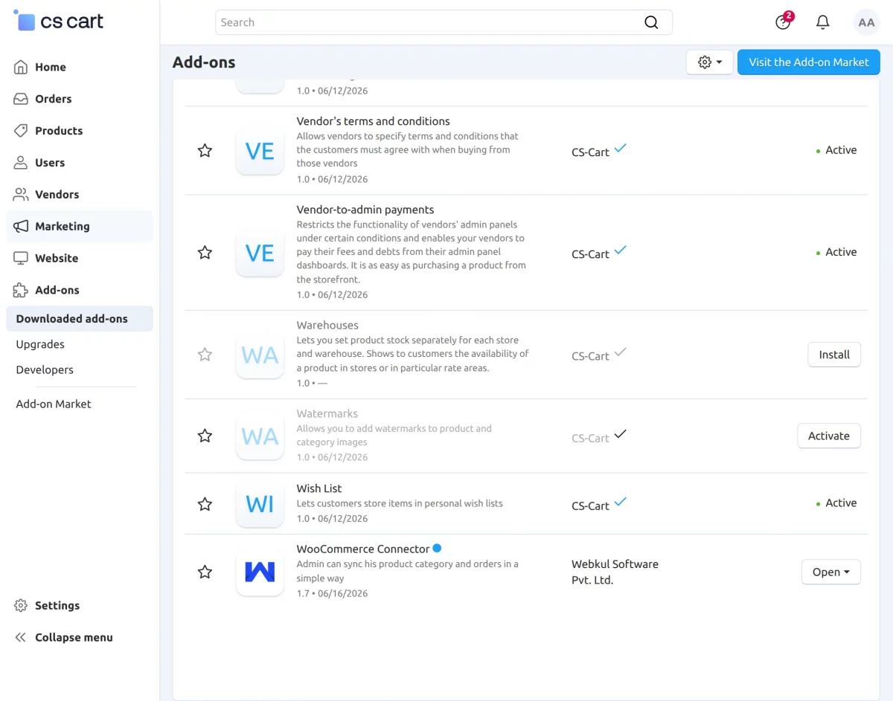This screenshot has height=701, width=893.
Task: Star the WooCommerce Connector add-on
Action: [x=205, y=572]
